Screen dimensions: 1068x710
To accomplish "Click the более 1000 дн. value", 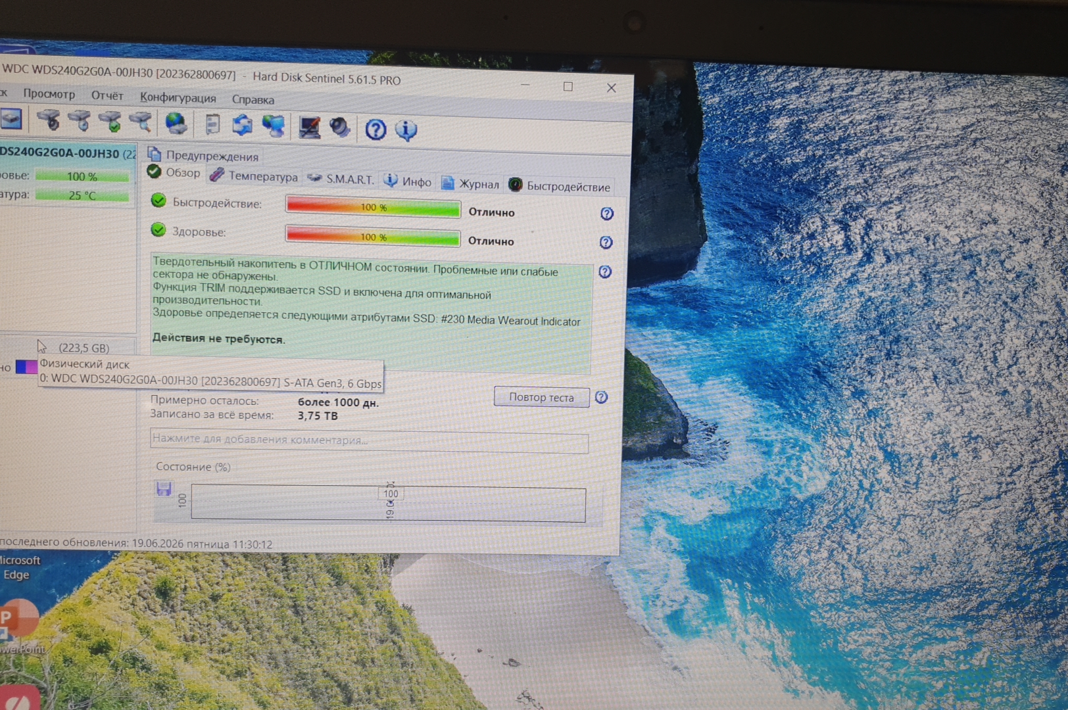I will click(338, 402).
